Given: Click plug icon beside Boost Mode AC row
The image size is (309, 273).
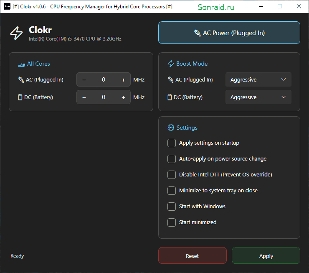Looking at the screenshot, I should (x=170, y=80).
